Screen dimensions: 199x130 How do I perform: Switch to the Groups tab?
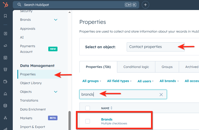pyautogui.click(x=167, y=67)
